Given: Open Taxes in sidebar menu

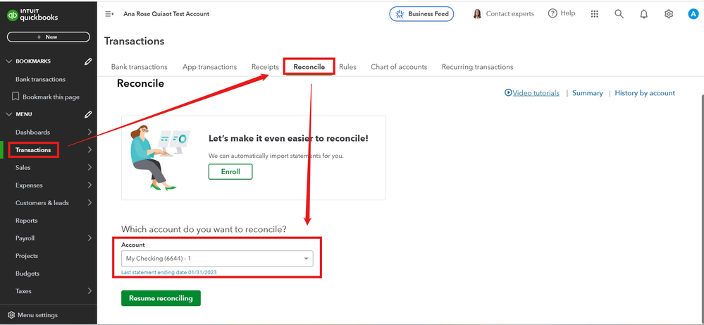Looking at the screenshot, I should pyautogui.click(x=23, y=291).
